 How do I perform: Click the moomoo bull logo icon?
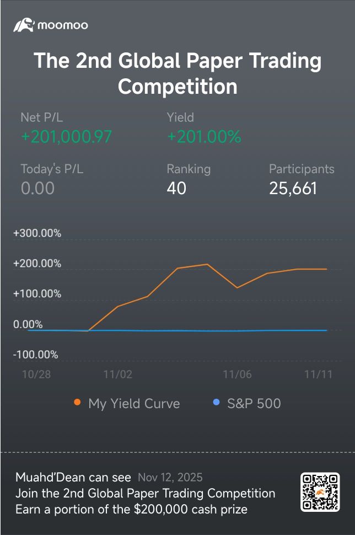click(24, 25)
